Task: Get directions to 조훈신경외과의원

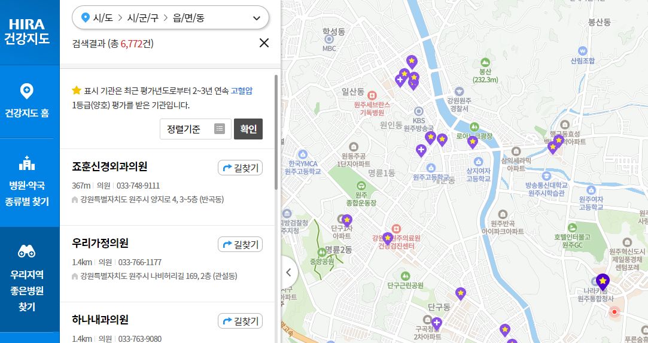Action: pos(240,168)
